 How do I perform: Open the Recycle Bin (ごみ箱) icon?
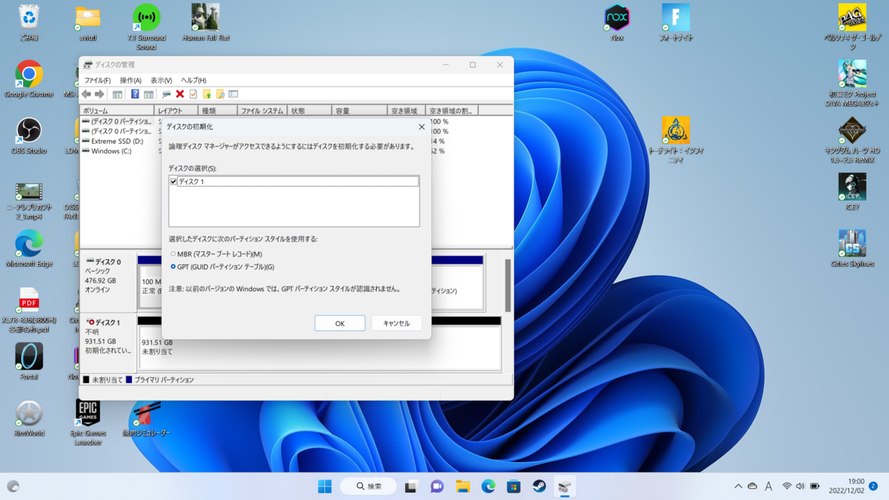pos(29,22)
